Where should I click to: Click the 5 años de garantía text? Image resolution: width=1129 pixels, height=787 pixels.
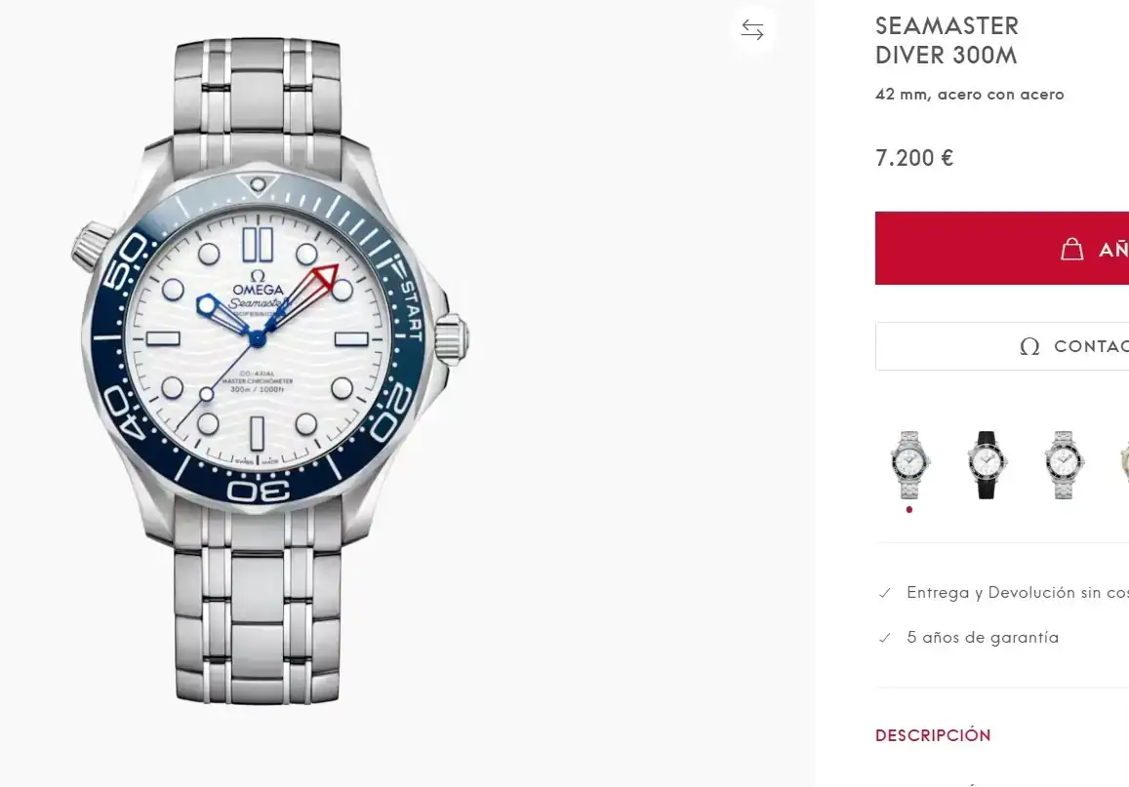coord(982,638)
